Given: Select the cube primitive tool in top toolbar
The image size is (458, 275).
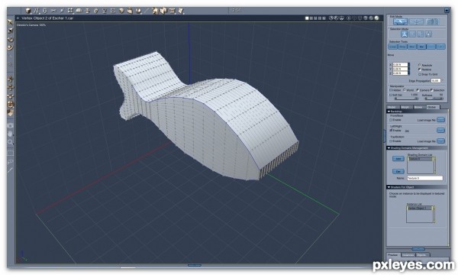Looking at the screenshot, I should point(28,11).
